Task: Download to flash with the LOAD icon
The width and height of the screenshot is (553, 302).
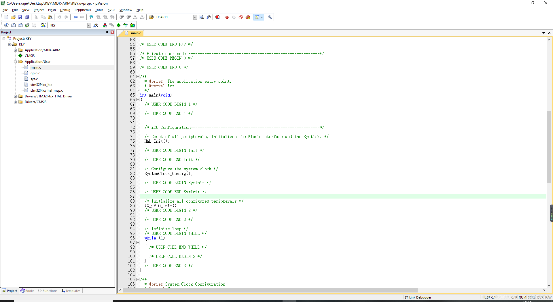Action: coord(43,25)
